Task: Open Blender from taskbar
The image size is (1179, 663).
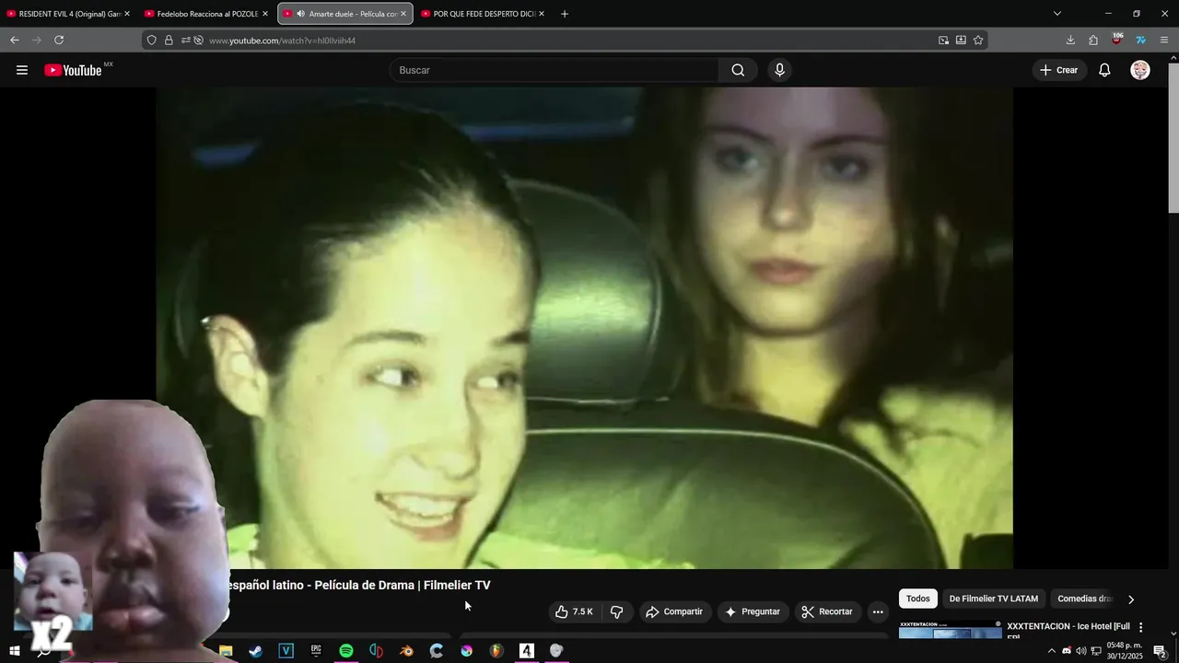Action: (x=406, y=651)
